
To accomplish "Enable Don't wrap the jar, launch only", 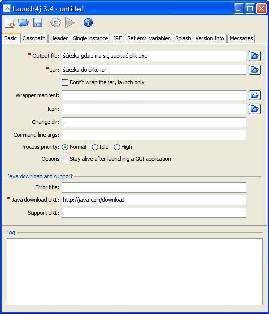I will (x=65, y=82).
